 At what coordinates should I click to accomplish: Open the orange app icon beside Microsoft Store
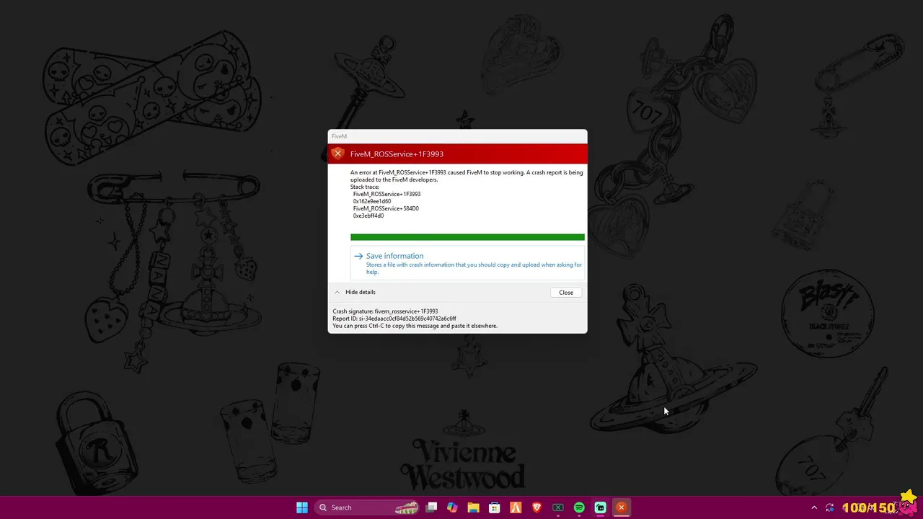tap(516, 507)
